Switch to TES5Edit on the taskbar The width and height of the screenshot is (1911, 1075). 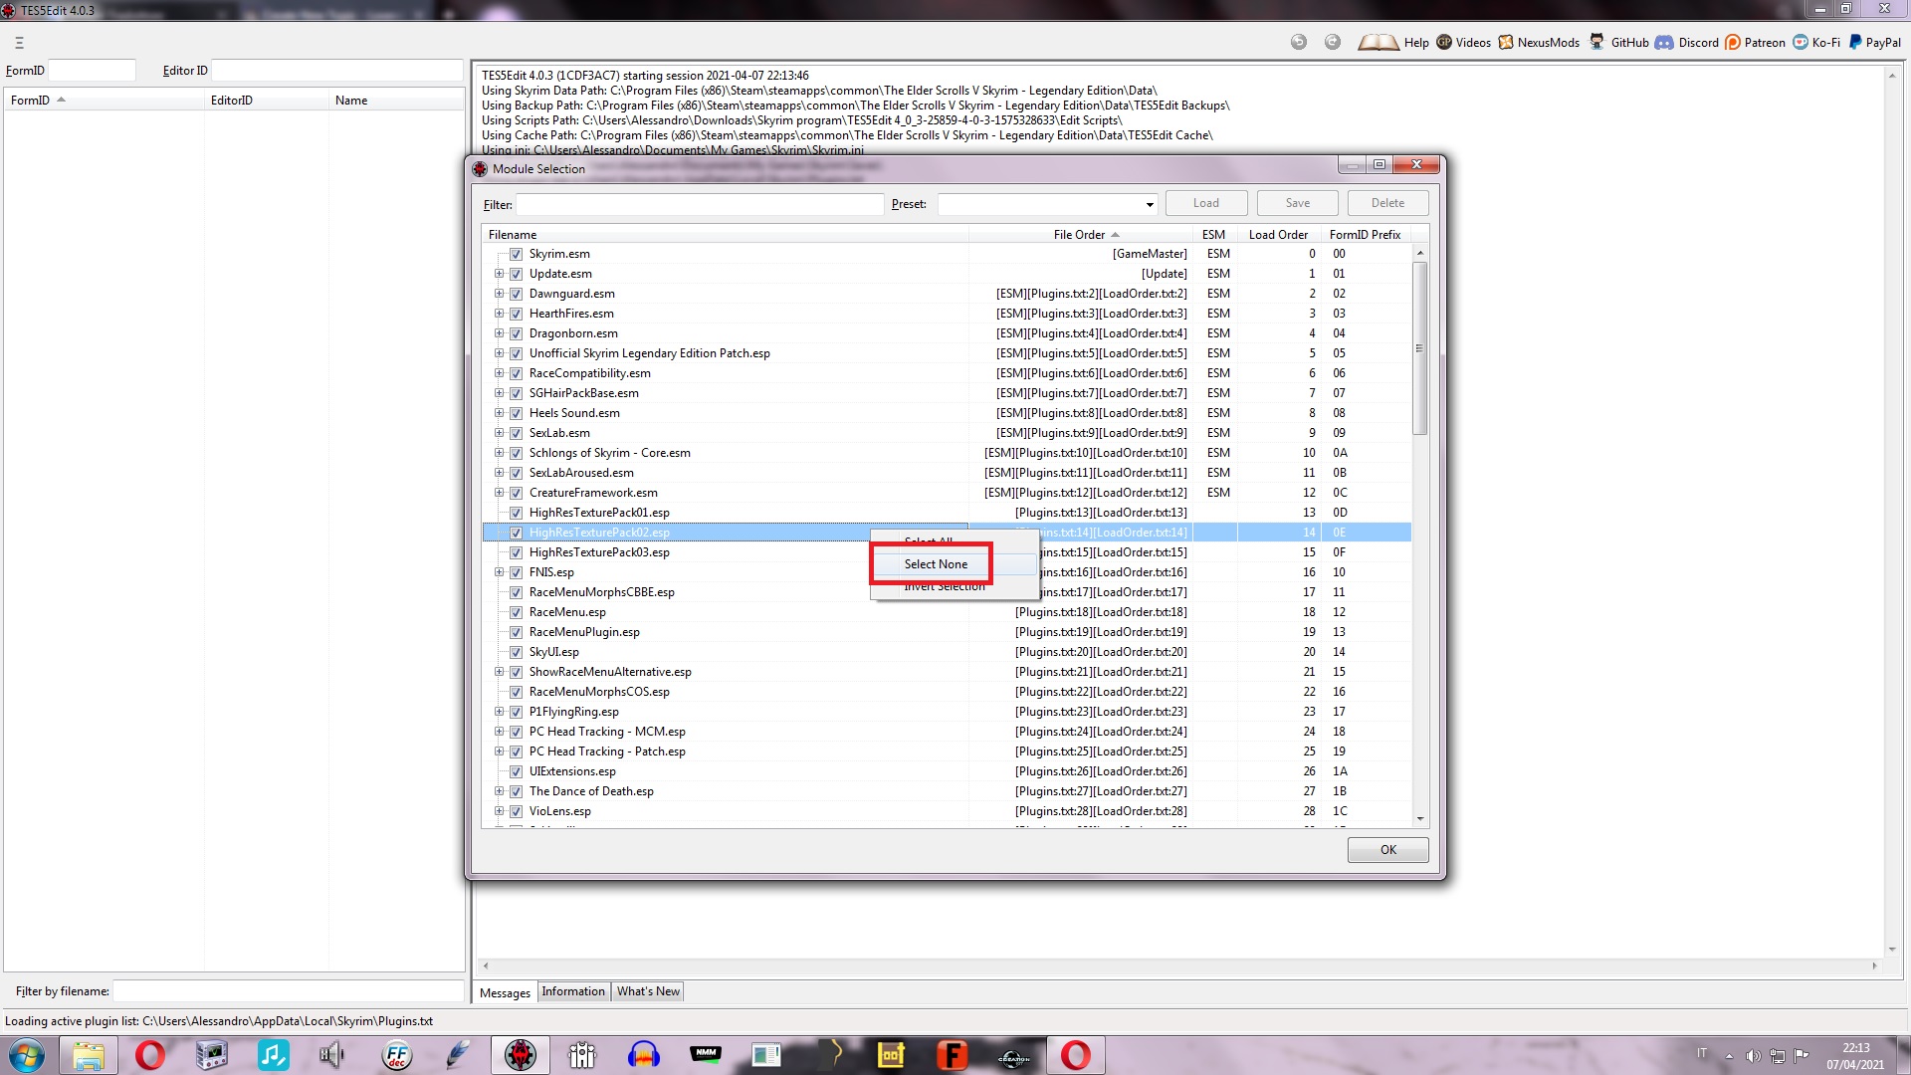(520, 1055)
